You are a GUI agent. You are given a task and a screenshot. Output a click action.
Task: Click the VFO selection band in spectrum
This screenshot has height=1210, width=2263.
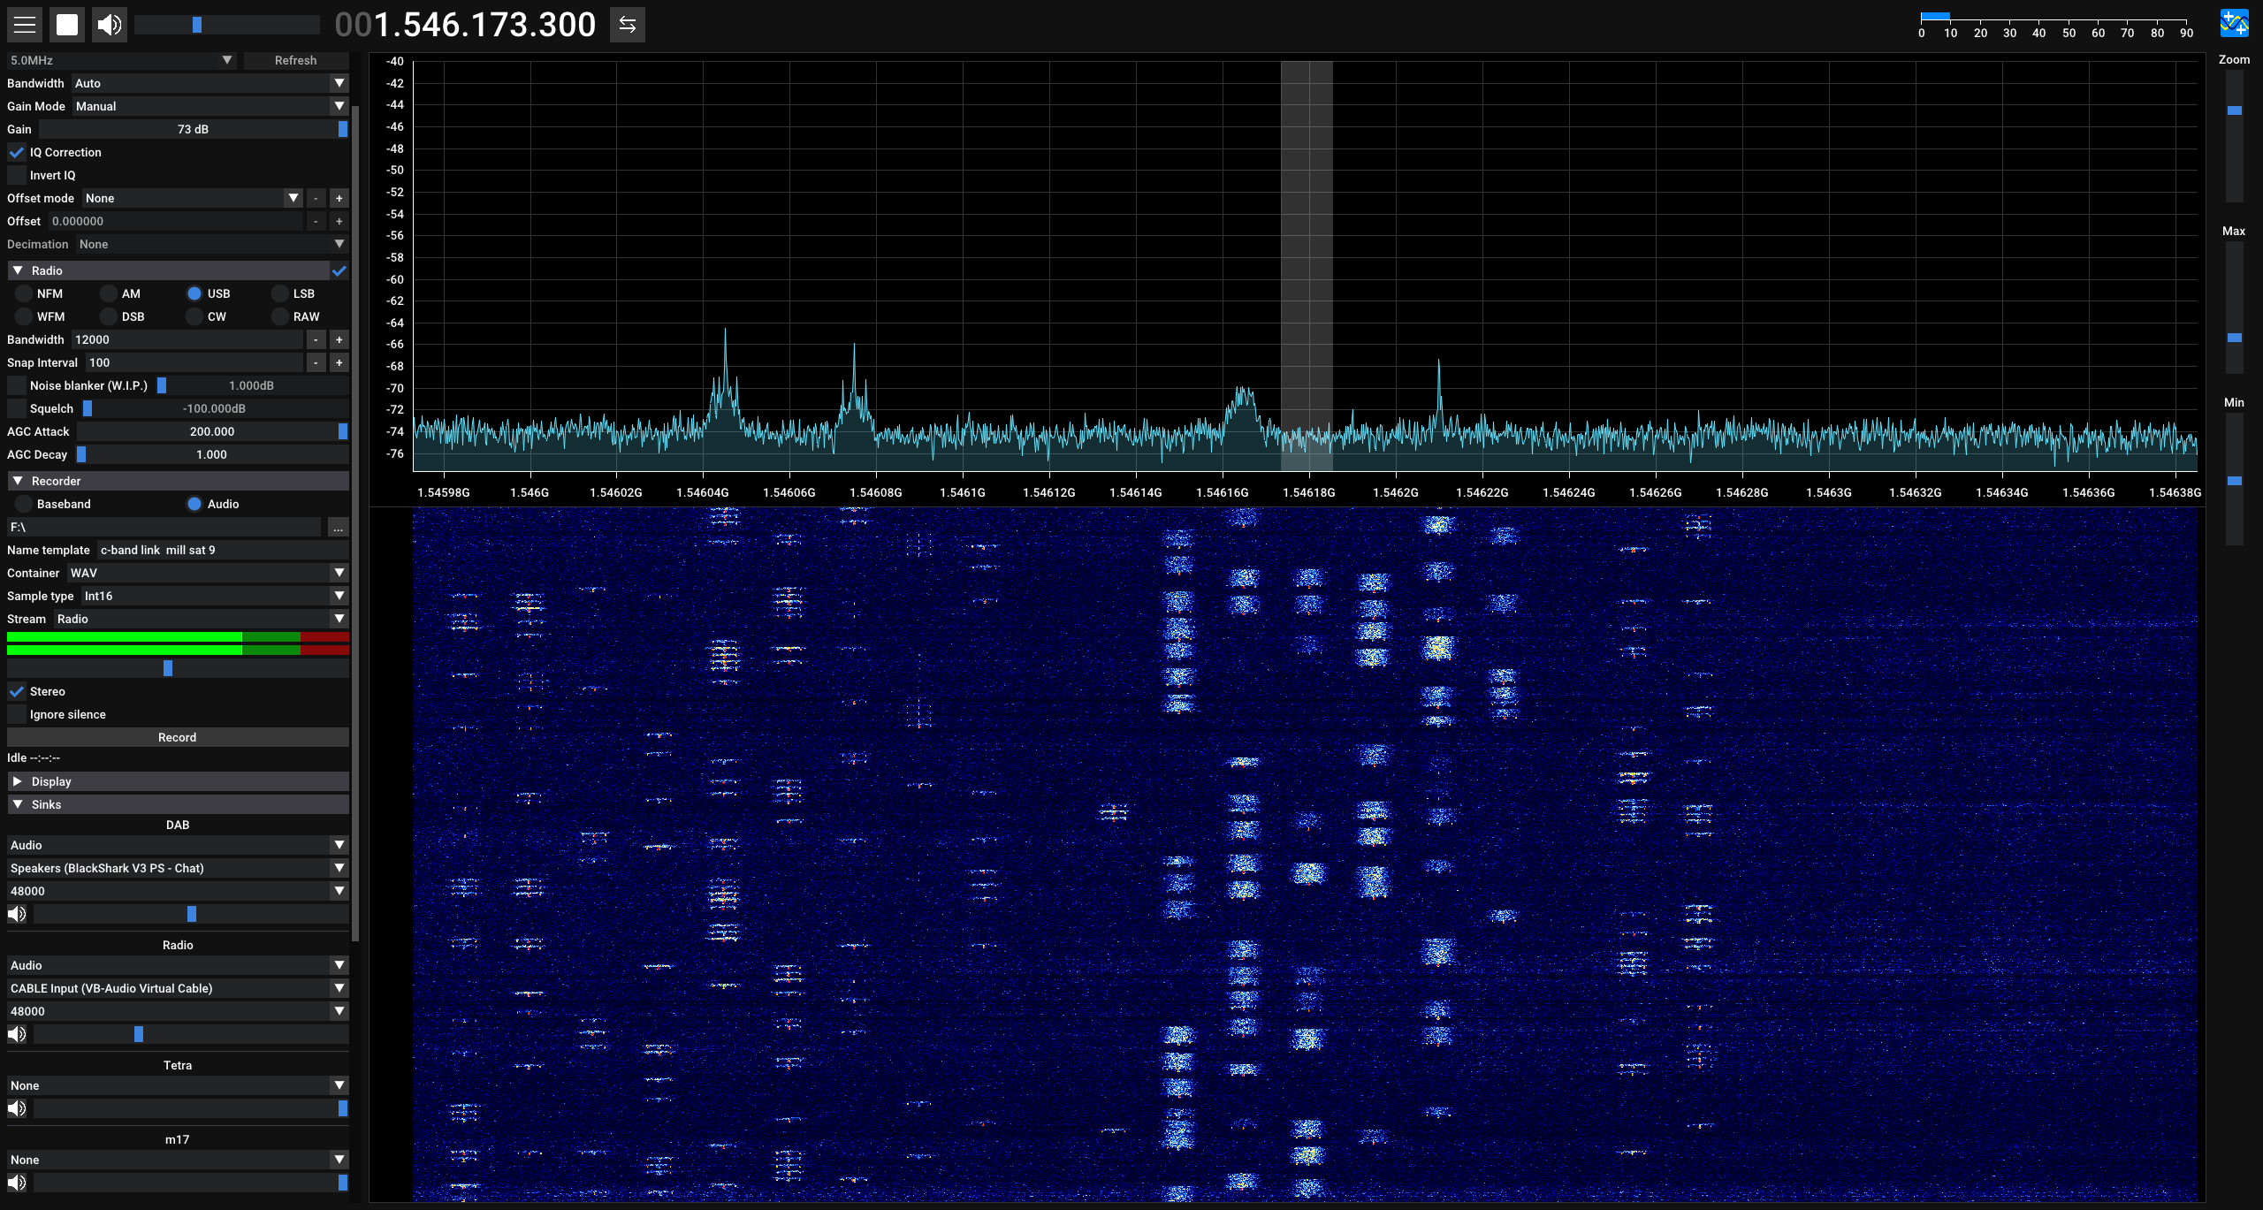pos(1307,265)
